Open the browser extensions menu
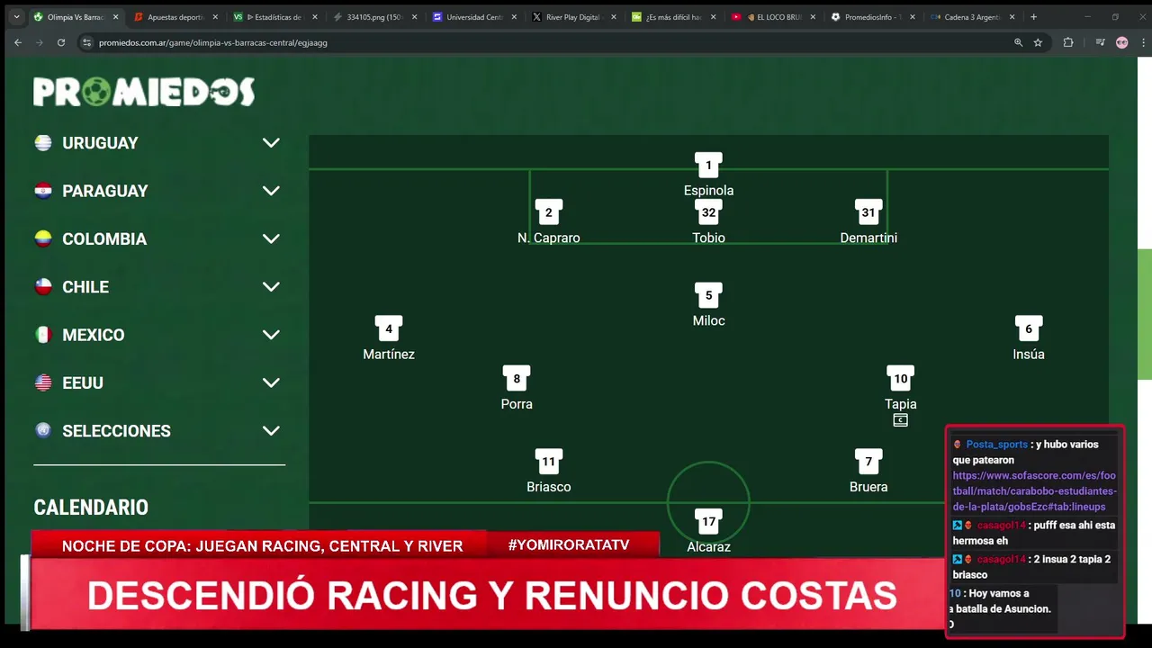Screen dimensions: 1152x648 pos(1068,42)
